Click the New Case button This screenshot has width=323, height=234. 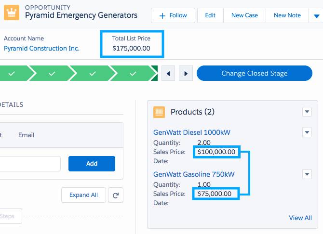[x=244, y=15]
